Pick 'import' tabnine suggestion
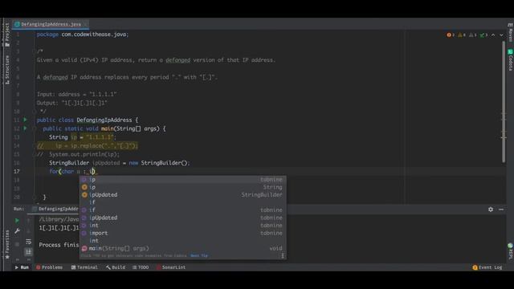 pyautogui.click(x=183, y=233)
